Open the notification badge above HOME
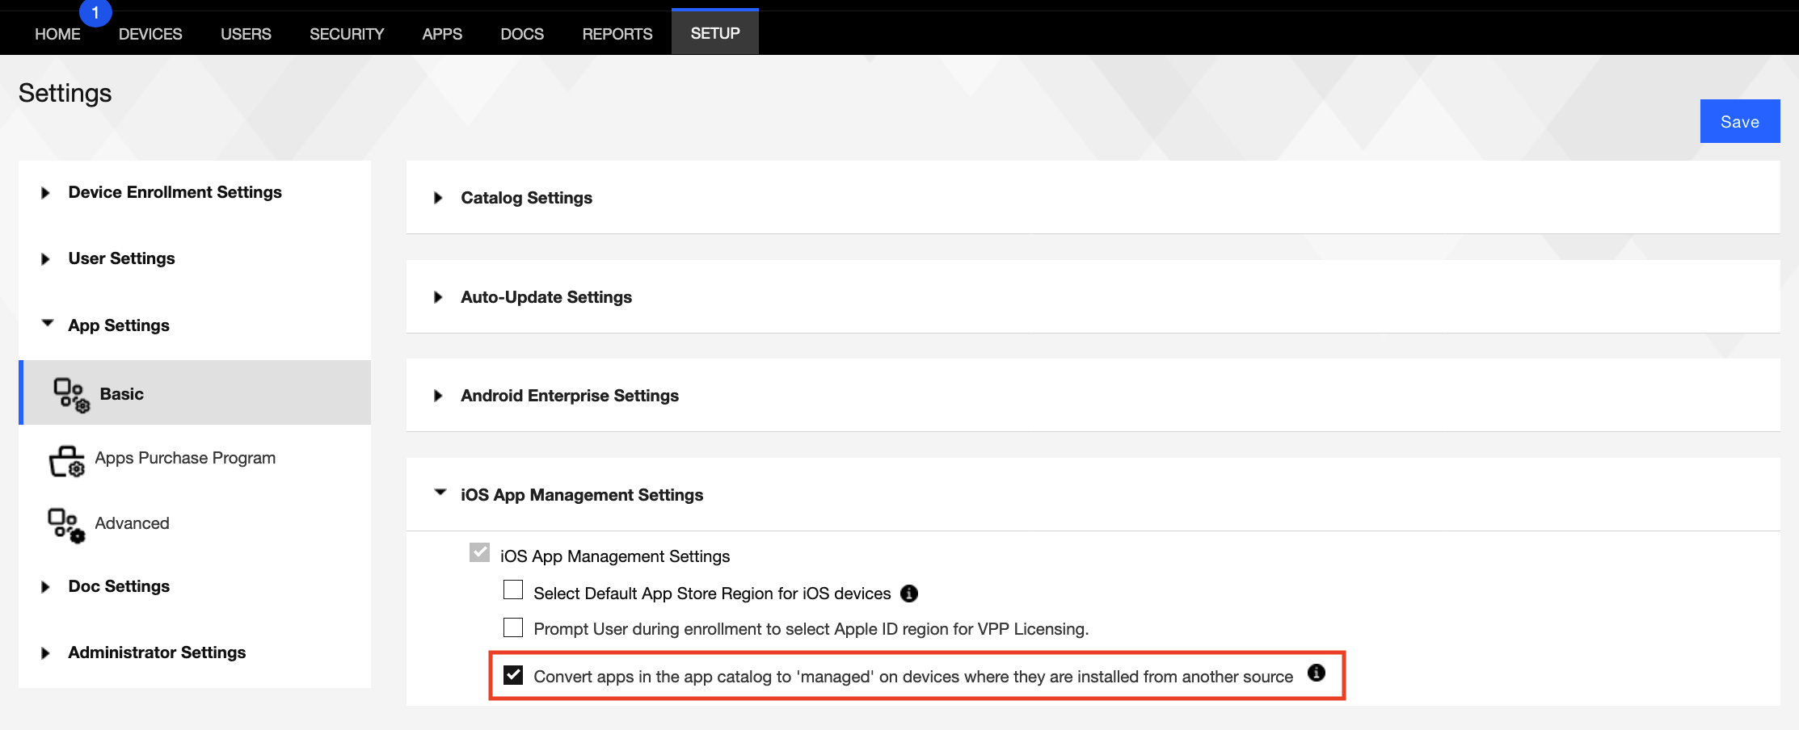1799x730 pixels. tap(95, 12)
